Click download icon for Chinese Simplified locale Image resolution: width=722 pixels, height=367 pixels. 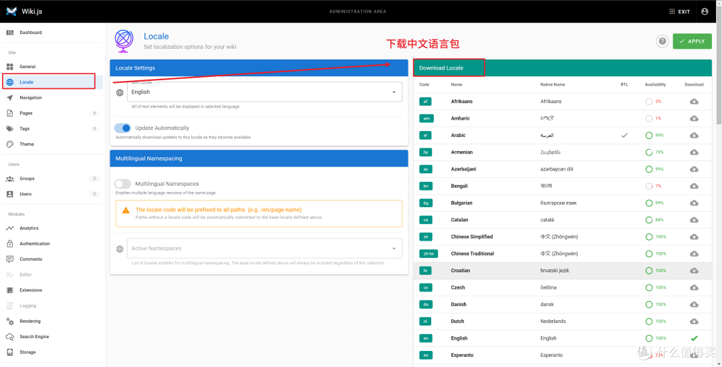click(x=694, y=237)
